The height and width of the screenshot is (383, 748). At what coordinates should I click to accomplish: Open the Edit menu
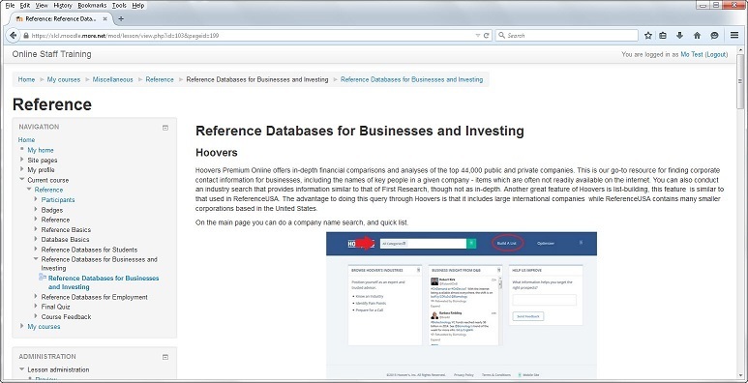click(25, 6)
